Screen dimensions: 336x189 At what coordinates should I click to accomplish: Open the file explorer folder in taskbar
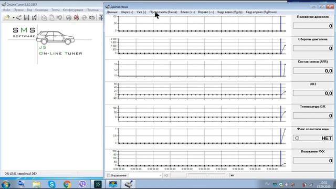coord(36,184)
